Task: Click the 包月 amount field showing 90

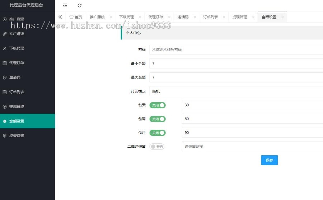Action: coord(252,133)
